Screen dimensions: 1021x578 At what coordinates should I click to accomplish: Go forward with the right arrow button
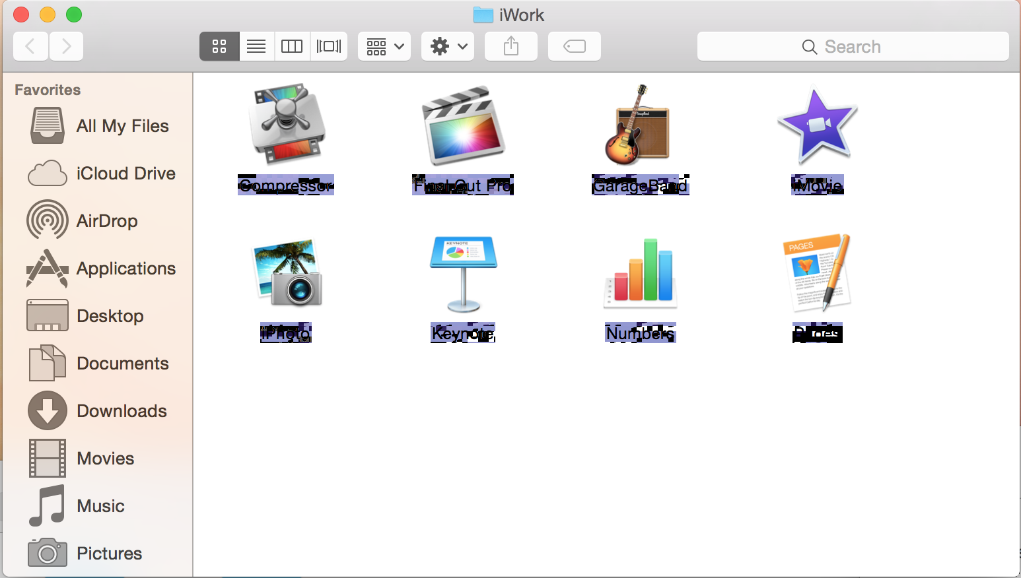(66, 46)
